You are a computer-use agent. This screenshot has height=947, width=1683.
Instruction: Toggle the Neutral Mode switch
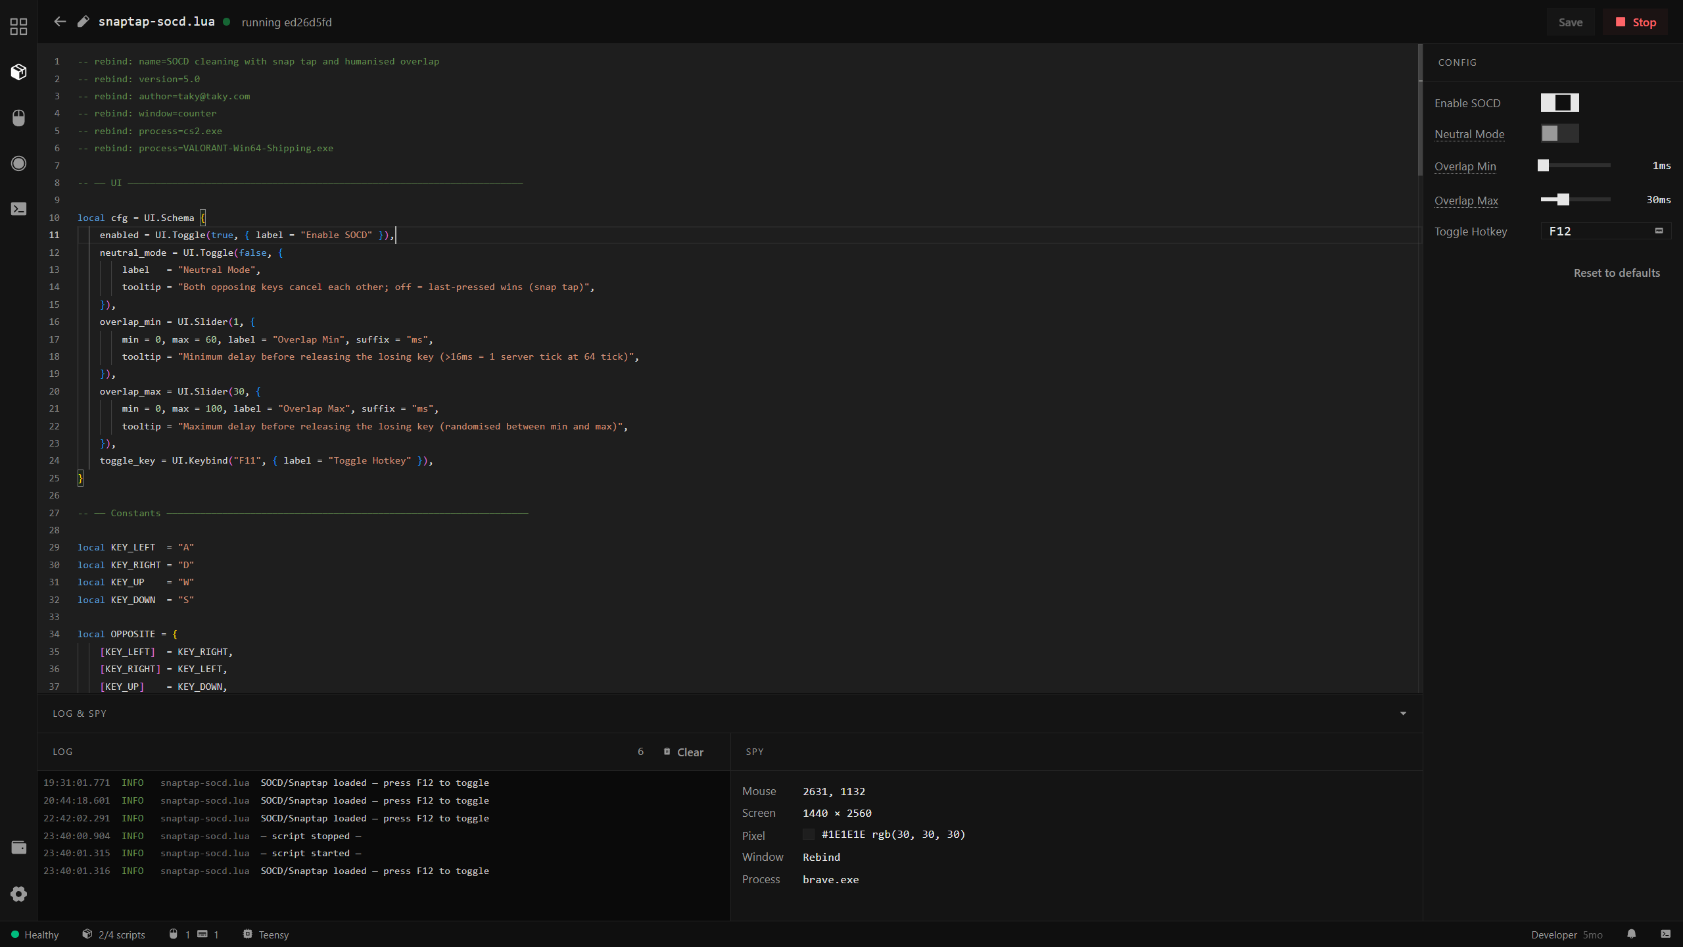pyautogui.click(x=1559, y=134)
